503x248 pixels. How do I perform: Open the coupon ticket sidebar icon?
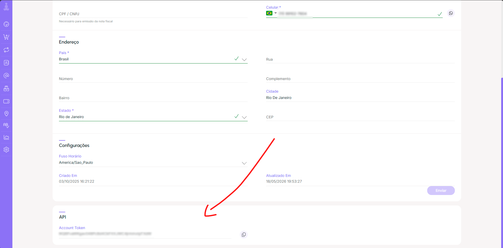[6, 101]
